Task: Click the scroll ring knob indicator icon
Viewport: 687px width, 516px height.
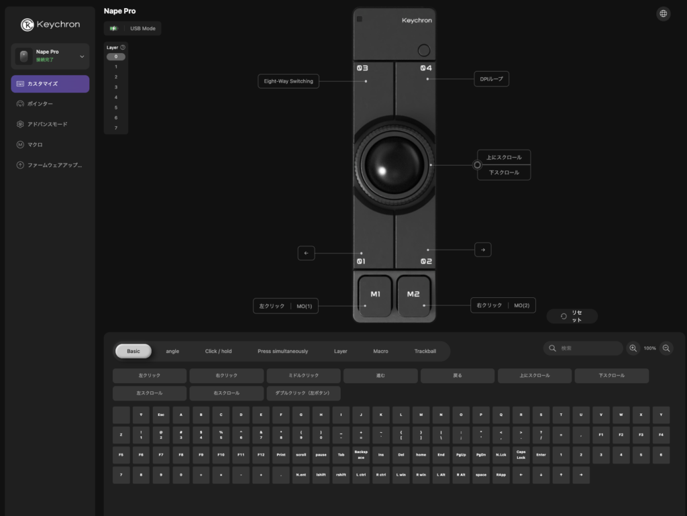Action: (478, 164)
